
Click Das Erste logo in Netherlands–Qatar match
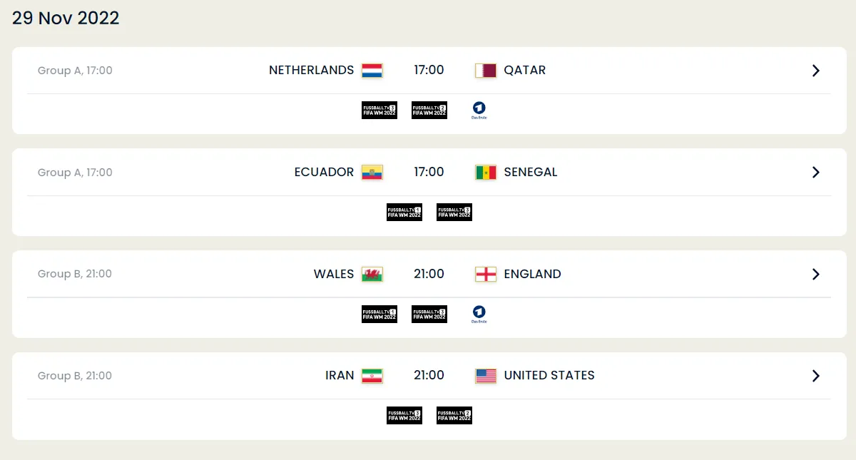[479, 111]
